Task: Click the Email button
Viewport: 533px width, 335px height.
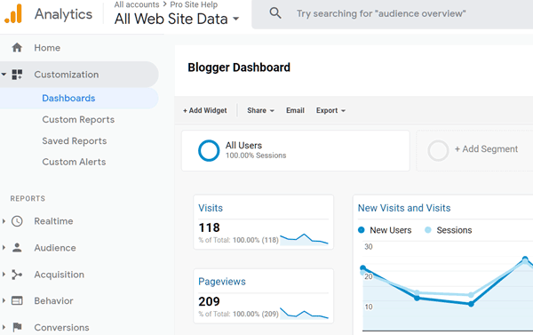Action: (x=295, y=110)
